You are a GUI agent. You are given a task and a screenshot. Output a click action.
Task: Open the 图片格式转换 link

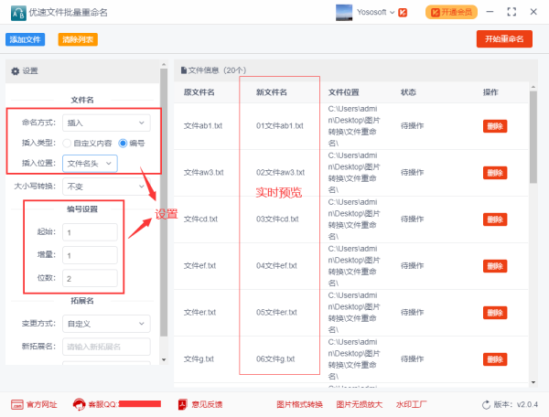point(300,404)
